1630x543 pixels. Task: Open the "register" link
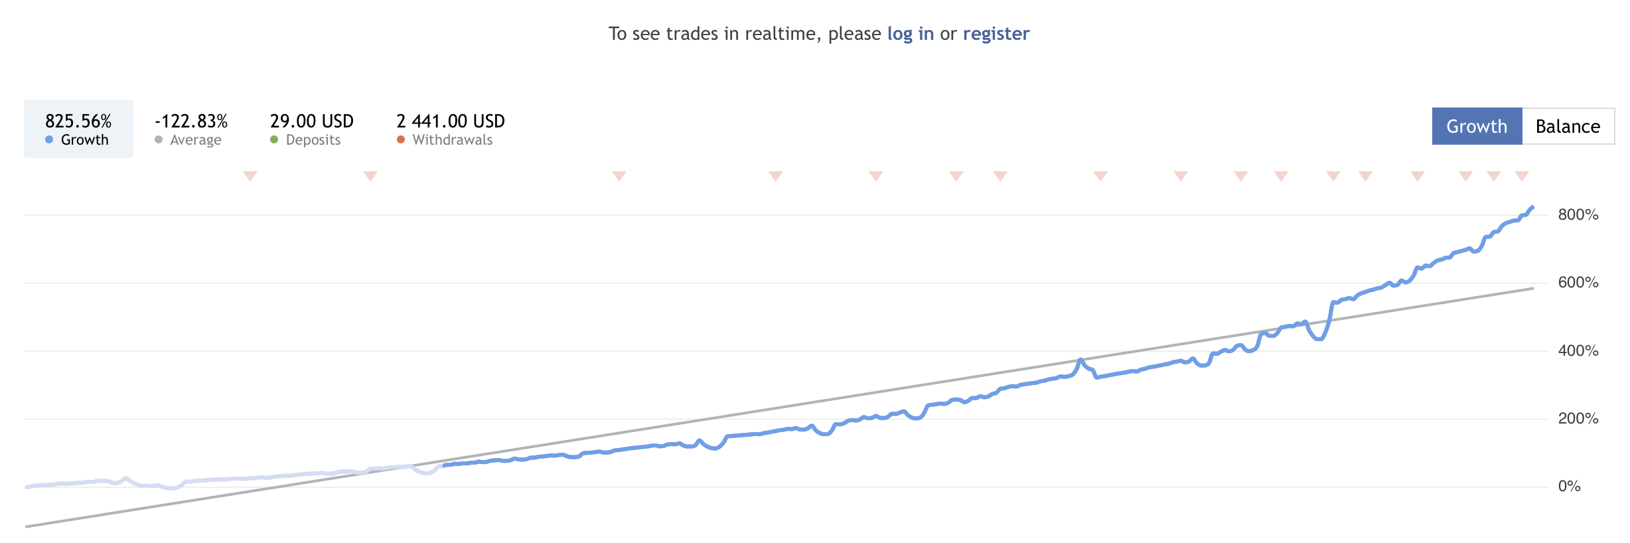[x=996, y=34]
